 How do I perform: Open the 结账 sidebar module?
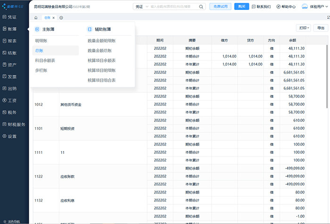(x=9, y=53)
